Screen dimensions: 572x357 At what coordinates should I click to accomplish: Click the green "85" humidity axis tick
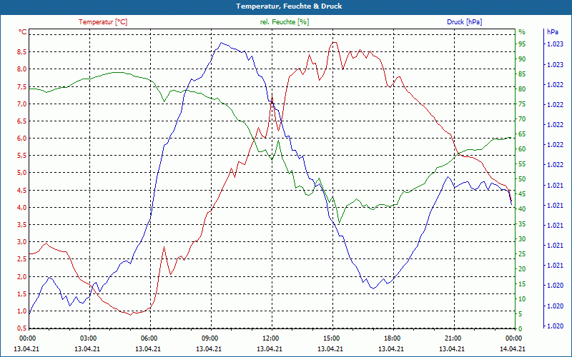coord(522,74)
